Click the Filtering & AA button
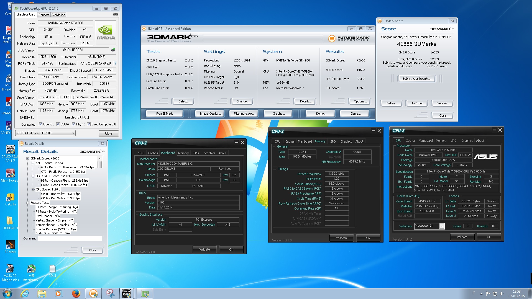532x299 pixels. pyautogui.click(x=244, y=114)
